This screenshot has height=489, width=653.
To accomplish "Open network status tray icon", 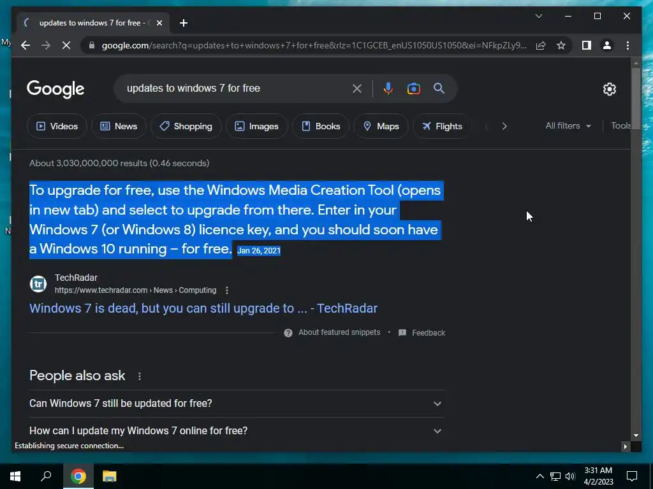I will click(x=555, y=476).
